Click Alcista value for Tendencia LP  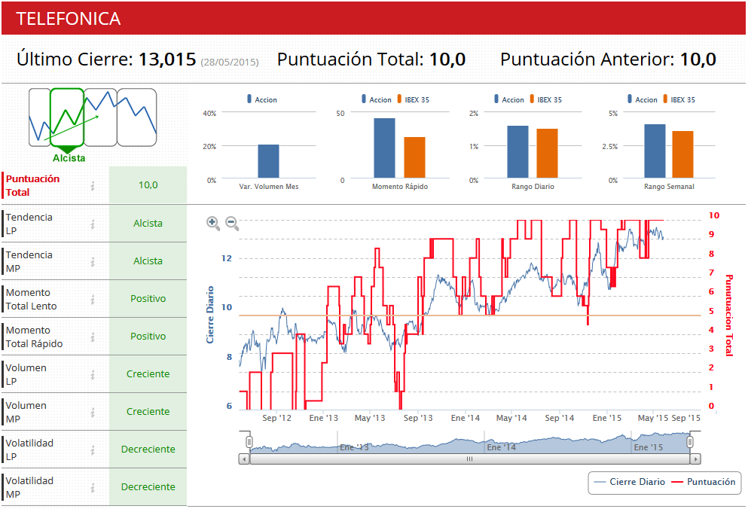click(x=148, y=224)
